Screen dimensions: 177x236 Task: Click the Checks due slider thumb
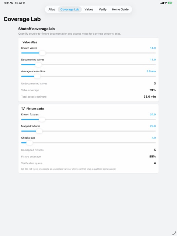click(29, 143)
